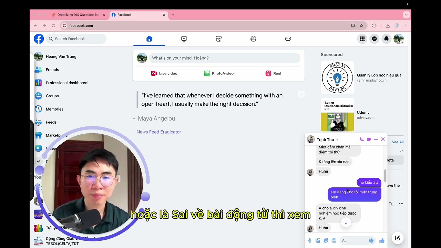This screenshot has width=441, height=248.
Task: Bookmark page with star icon
Action: click(361, 25)
